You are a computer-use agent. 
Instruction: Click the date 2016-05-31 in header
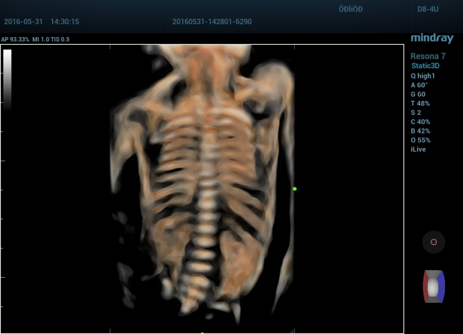24,22
